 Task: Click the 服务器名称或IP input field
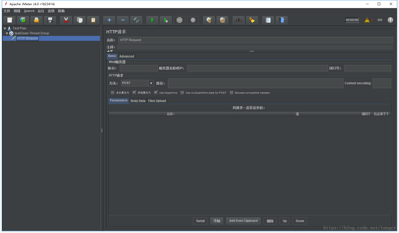point(257,68)
